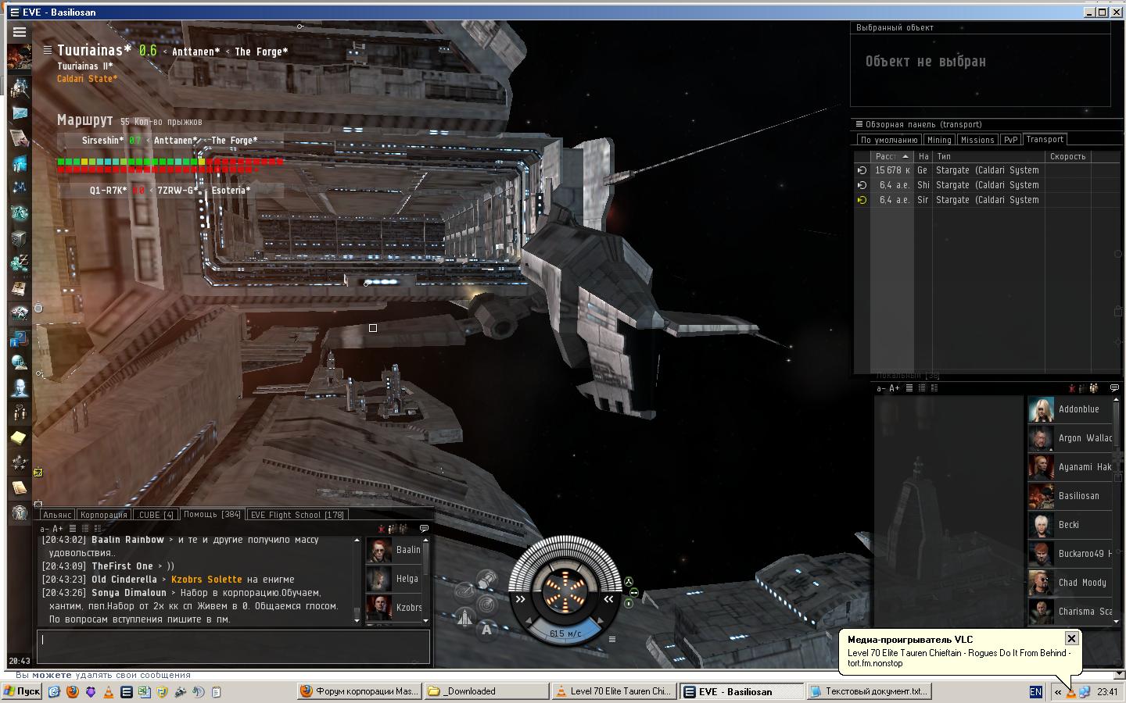Click the right HUD chevron expander

click(x=608, y=599)
